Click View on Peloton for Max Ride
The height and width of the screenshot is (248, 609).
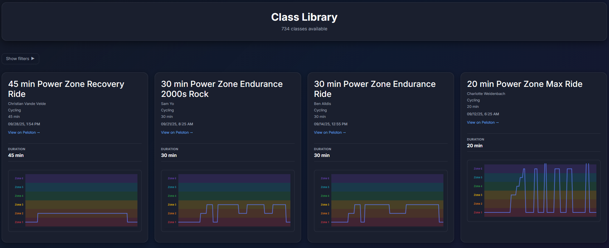tap(483, 123)
